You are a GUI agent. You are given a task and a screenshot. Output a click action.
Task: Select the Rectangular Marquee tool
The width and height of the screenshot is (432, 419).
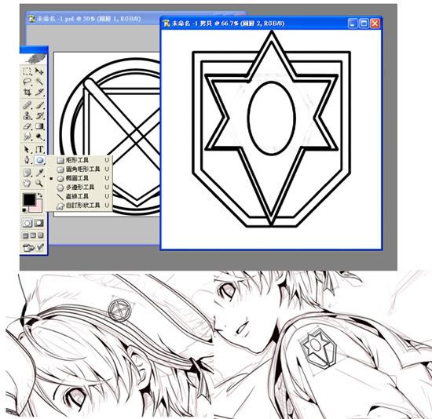(27, 71)
